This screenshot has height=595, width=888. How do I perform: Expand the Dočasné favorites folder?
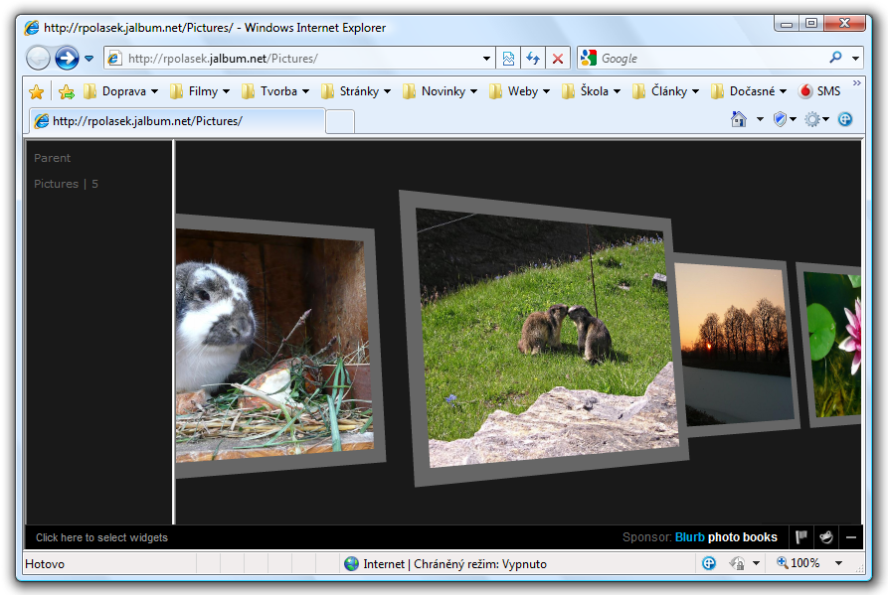[749, 91]
